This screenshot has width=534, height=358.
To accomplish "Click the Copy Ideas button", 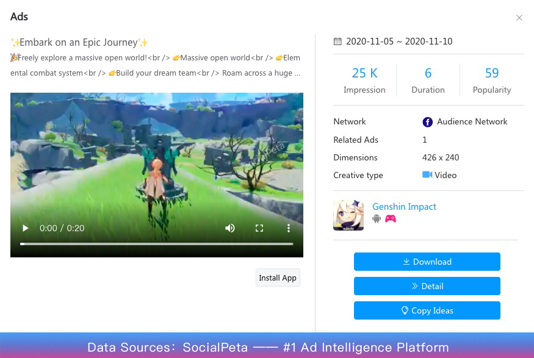I will [x=427, y=310].
